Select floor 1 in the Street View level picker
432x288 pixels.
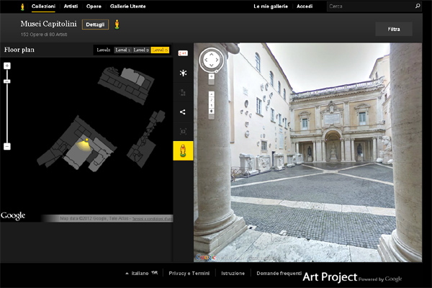[x=211, y=105]
